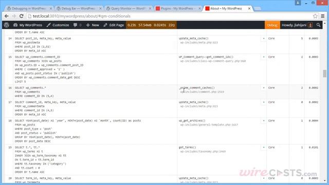Open the Chrome user profile icon

(x=298, y=3)
